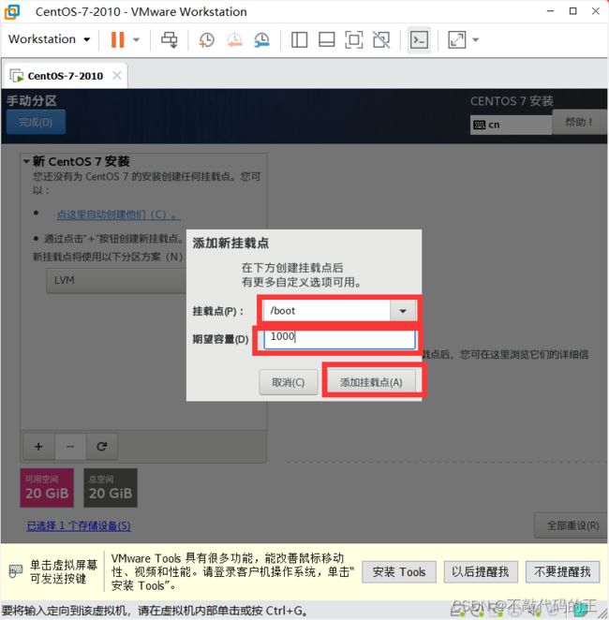Click the available space 20 GiB box
Image resolution: width=609 pixels, height=620 pixels.
(47, 488)
